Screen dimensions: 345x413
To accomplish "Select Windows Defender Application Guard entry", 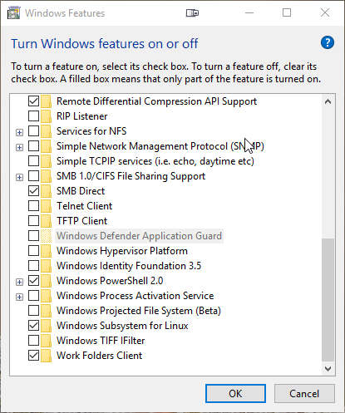I will (x=139, y=236).
